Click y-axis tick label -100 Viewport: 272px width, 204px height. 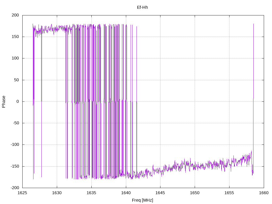[15, 144]
